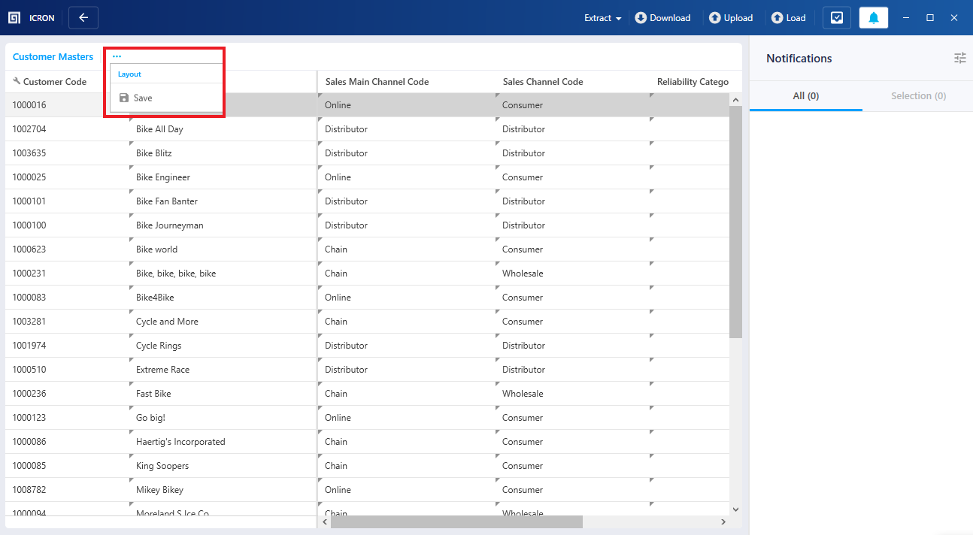Click the task checklist icon in title bar
Screen dimensions: 973x535
point(836,17)
